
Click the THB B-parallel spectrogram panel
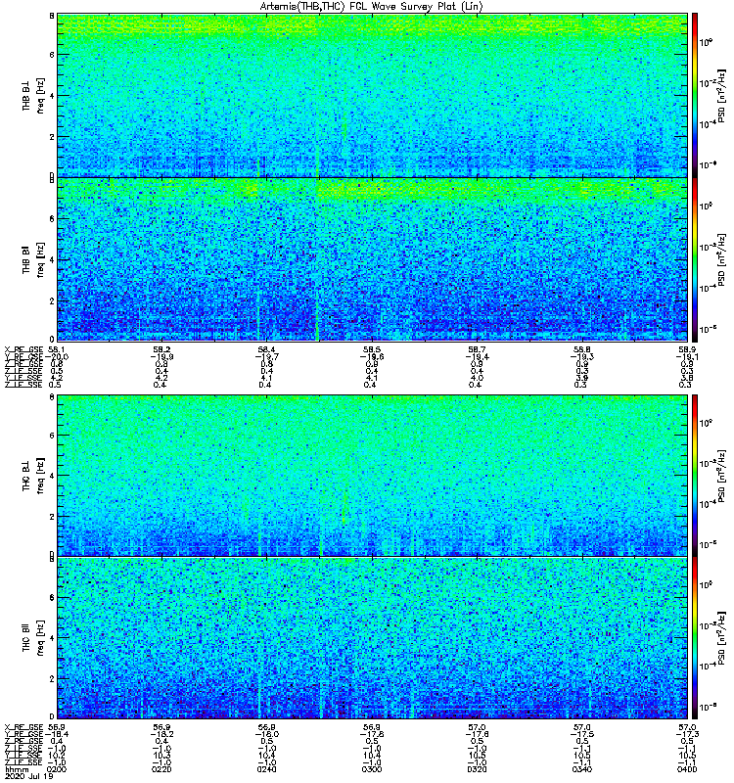tap(372, 259)
